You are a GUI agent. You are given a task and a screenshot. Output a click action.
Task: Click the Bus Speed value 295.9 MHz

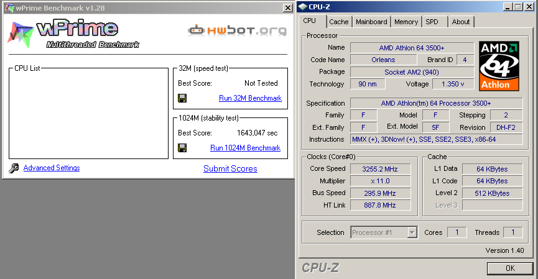point(380,193)
